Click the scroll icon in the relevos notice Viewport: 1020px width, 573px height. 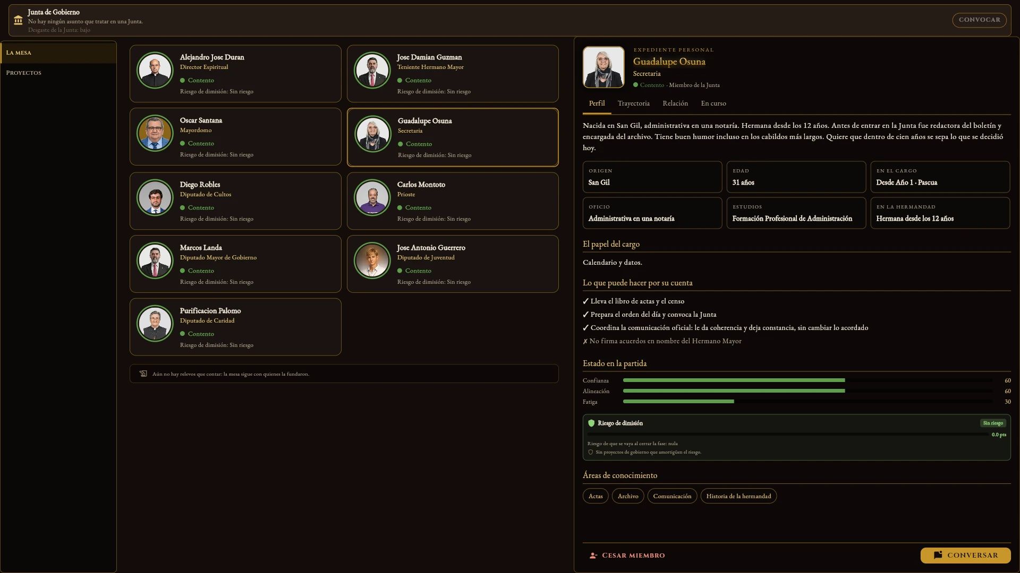[x=143, y=374]
